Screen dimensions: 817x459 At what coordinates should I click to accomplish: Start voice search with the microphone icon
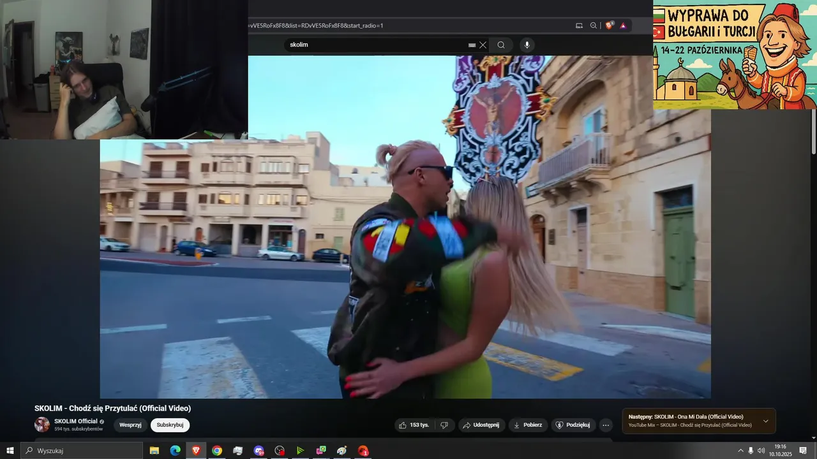point(527,45)
